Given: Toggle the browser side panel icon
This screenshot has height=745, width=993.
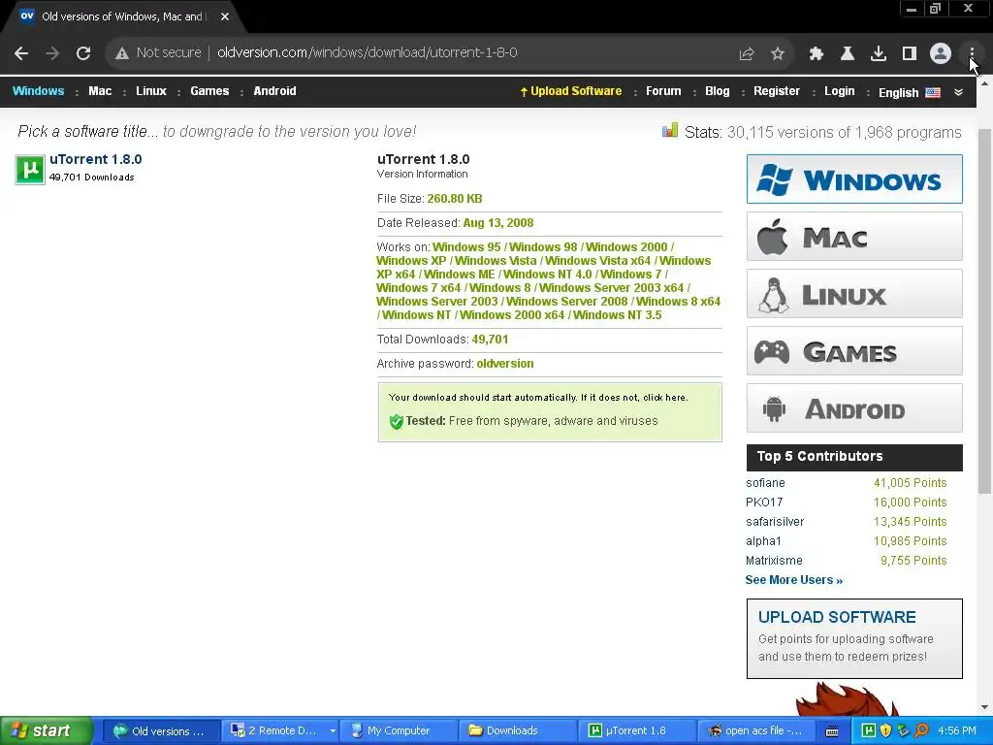Looking at the screenshot, I should (x=910, y=54).
